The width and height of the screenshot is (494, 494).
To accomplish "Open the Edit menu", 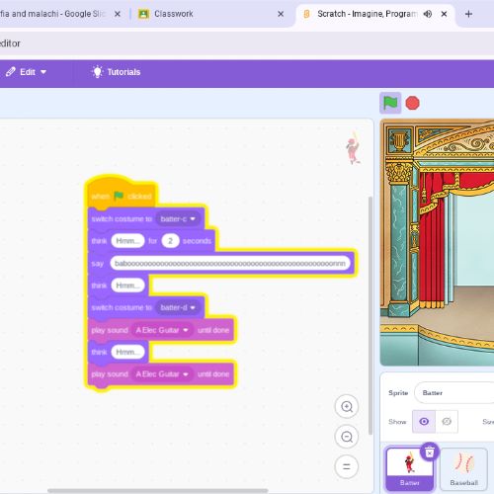I will click(x=27, y=72).
